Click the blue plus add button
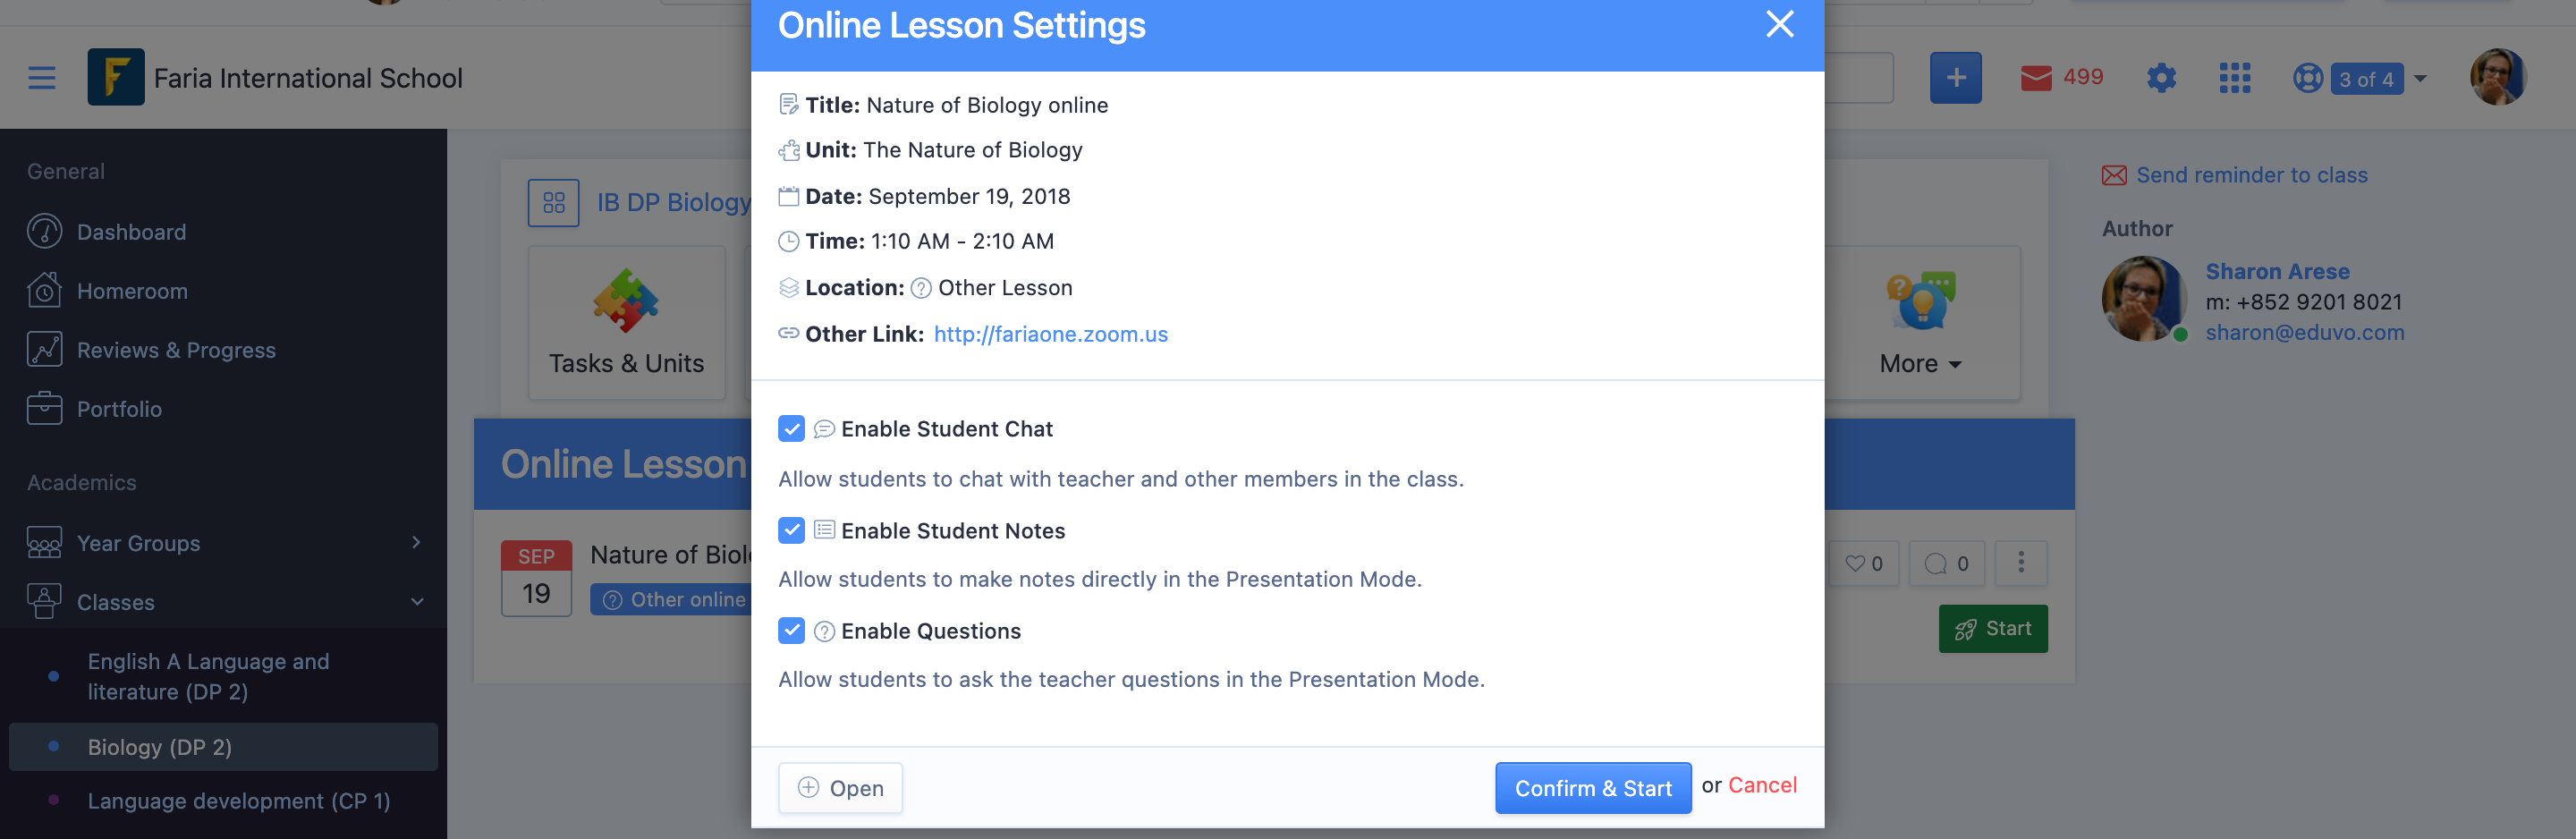The image size is (2576, 839). 1955,77
